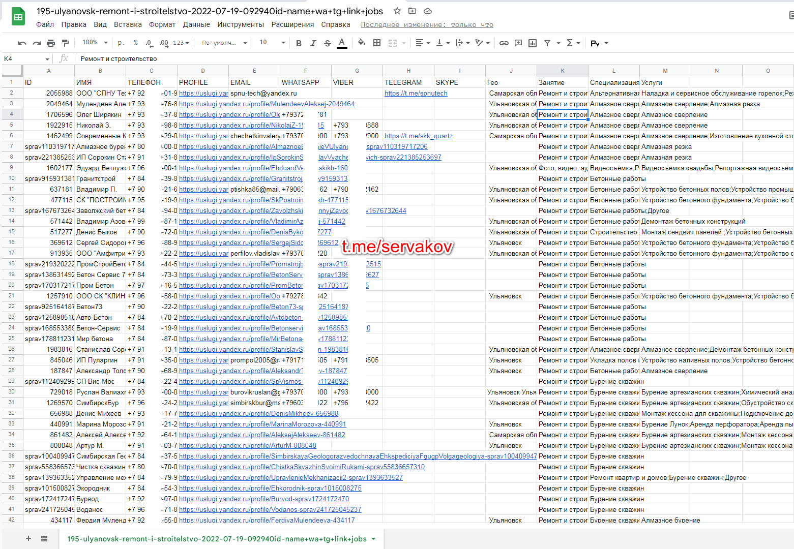Print the spreadsheet
The height and width of the screenshot is (549, 794).
[x=51, y=43]
